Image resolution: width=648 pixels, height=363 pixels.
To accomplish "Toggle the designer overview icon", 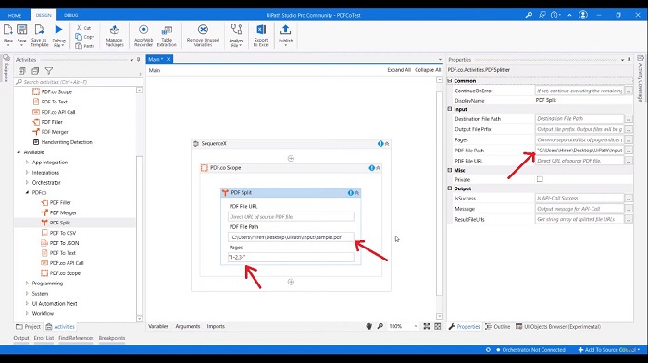I will pyautogui.click(x=438, y=326).
